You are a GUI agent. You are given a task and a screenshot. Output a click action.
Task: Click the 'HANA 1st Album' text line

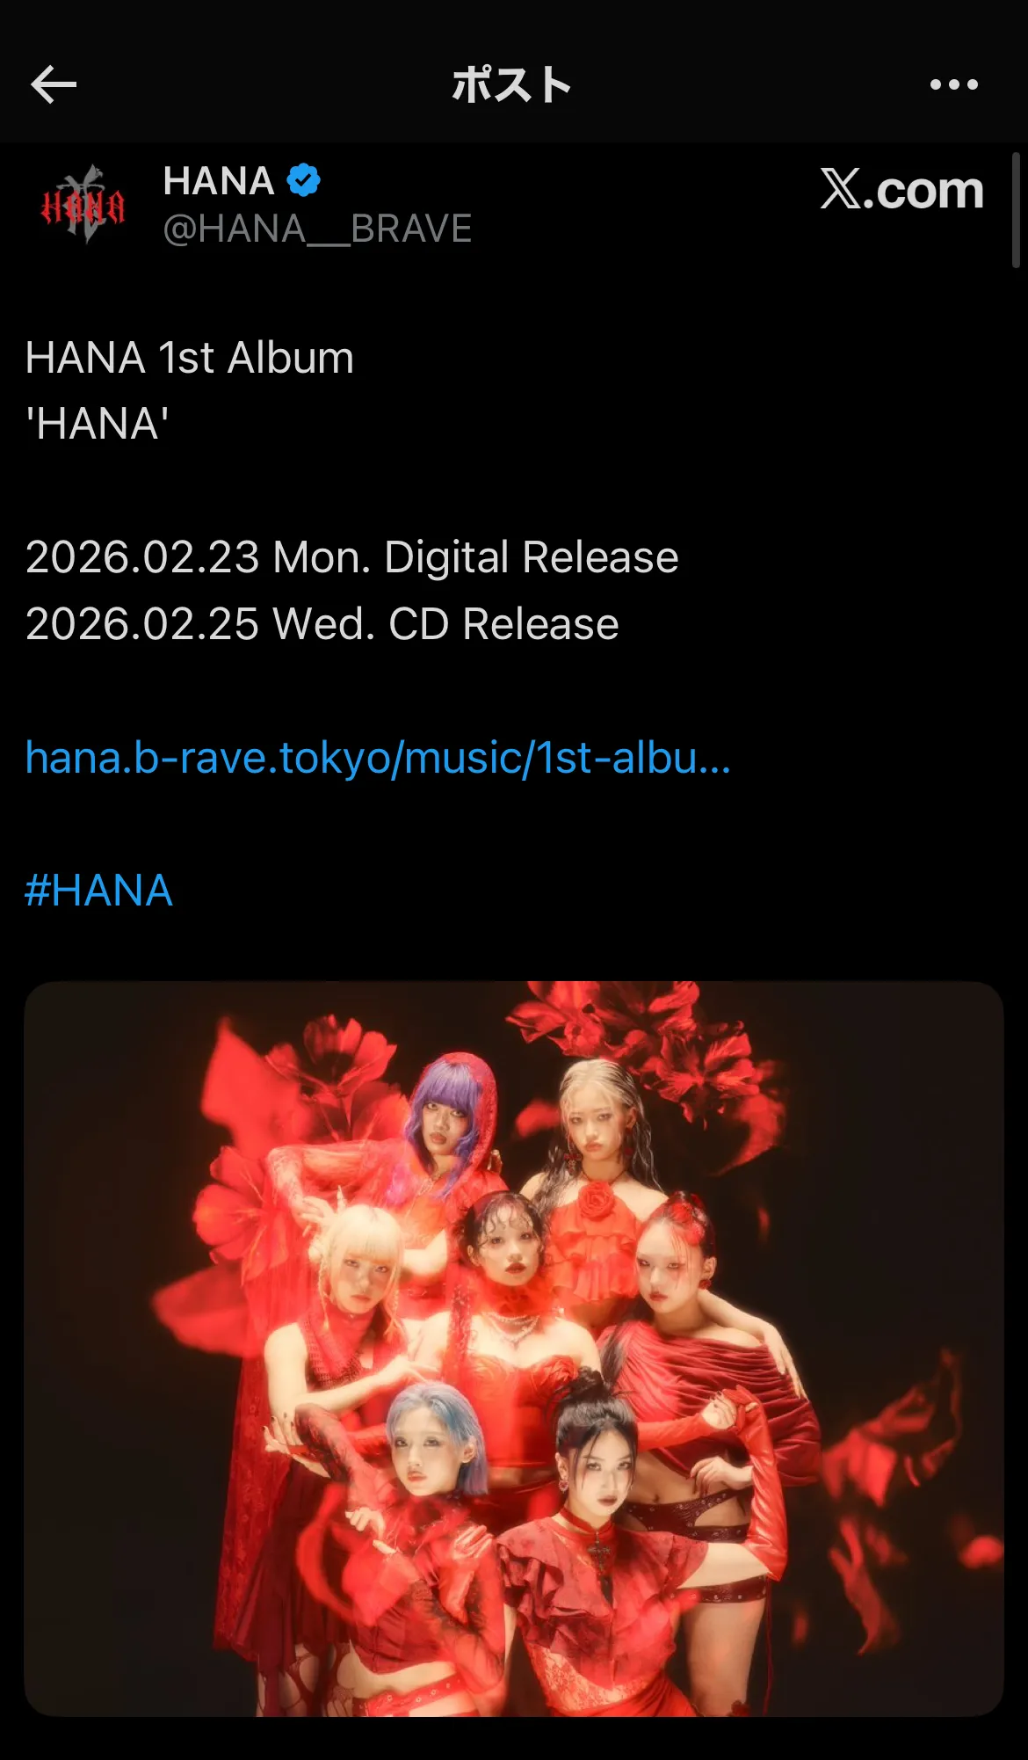tap(190, 358)
